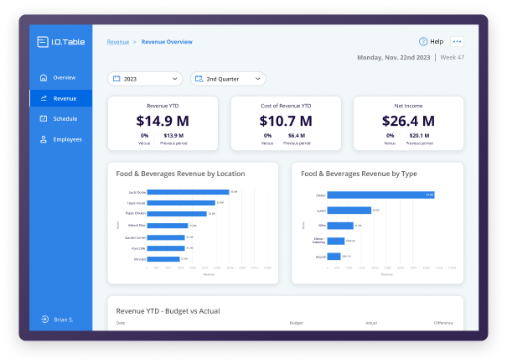Click the Mini Bar revenue bar
The image size is (507, 364).
coord(163,259)
